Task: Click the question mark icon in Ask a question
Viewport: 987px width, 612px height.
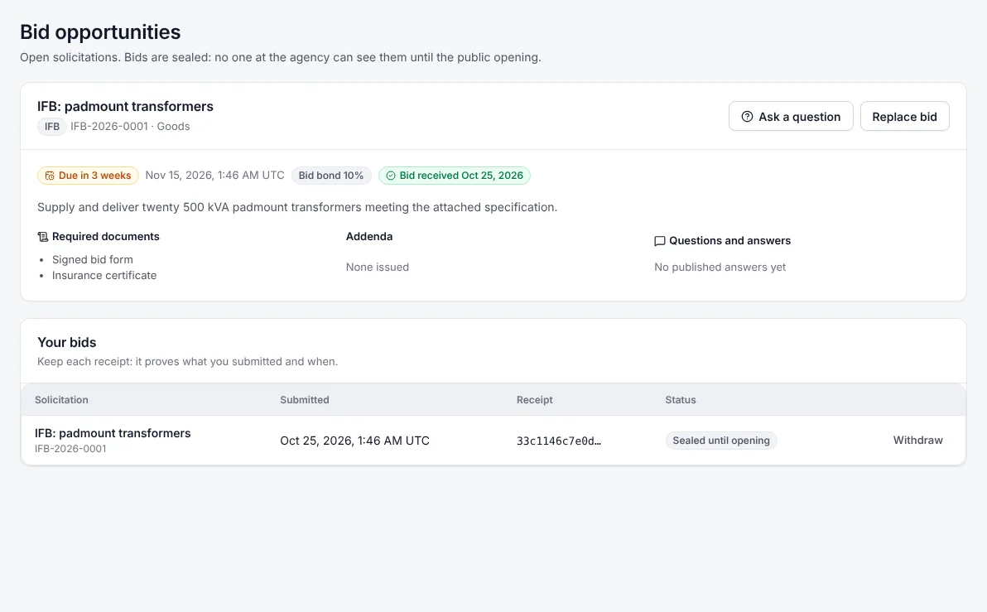Action: click(x=747, y=117)
